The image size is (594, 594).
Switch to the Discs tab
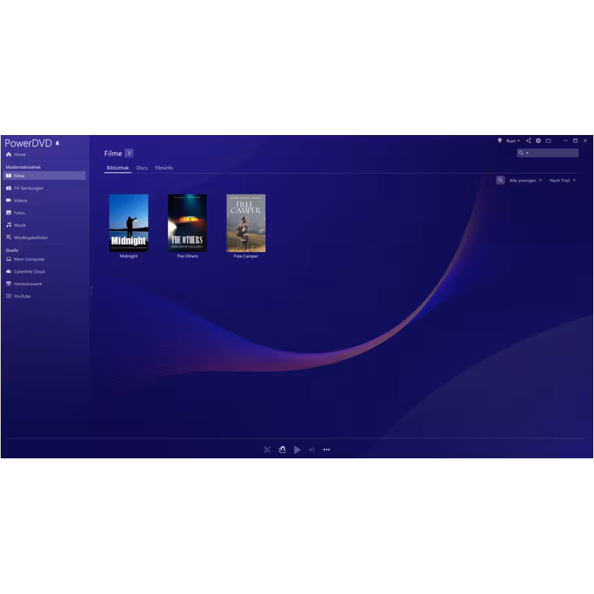(142, 168)
